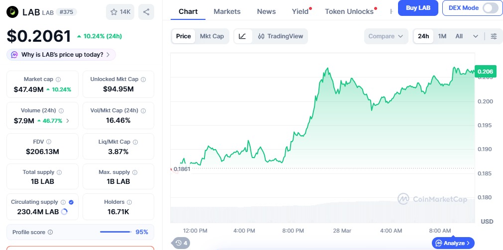Select the 1M time range

(442, 36)
